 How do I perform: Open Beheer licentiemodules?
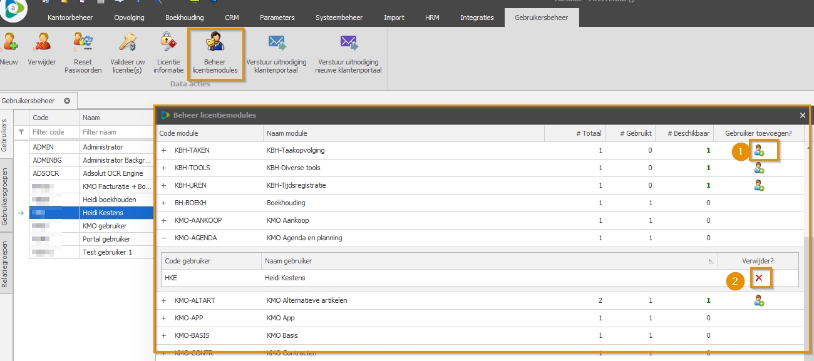coord(215,43)
